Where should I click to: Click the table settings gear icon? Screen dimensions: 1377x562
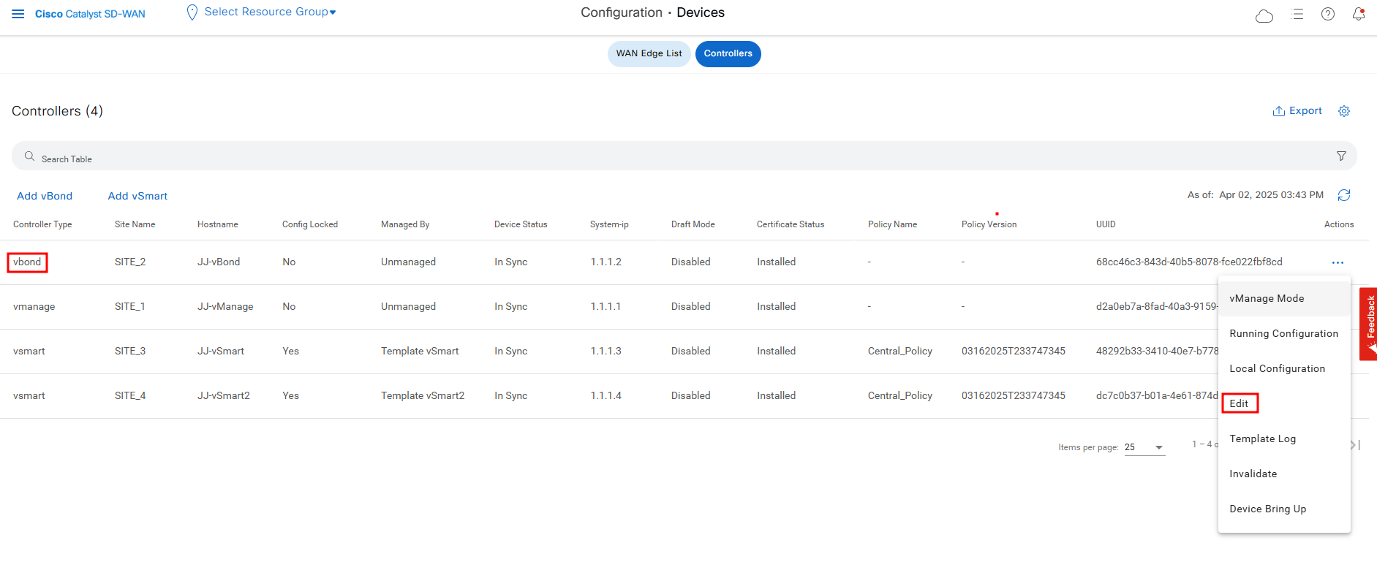click(1344, 111)
